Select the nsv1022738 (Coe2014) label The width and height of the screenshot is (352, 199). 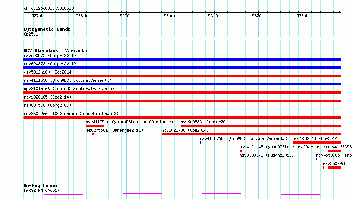tap(185, 130)
